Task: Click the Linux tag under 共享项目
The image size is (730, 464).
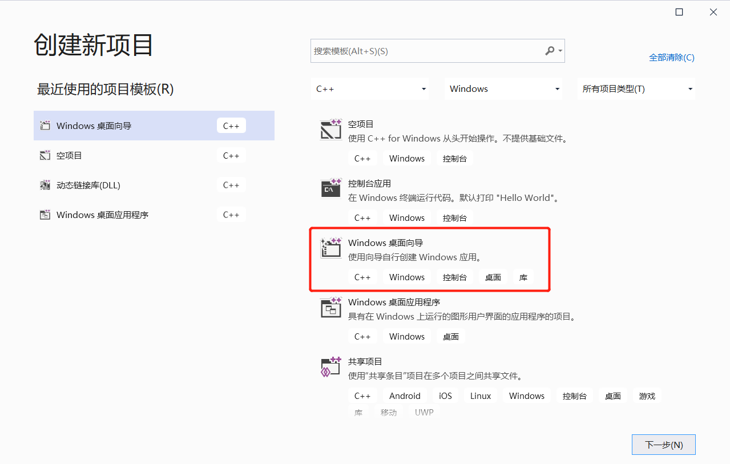Action: pos(481,396)
